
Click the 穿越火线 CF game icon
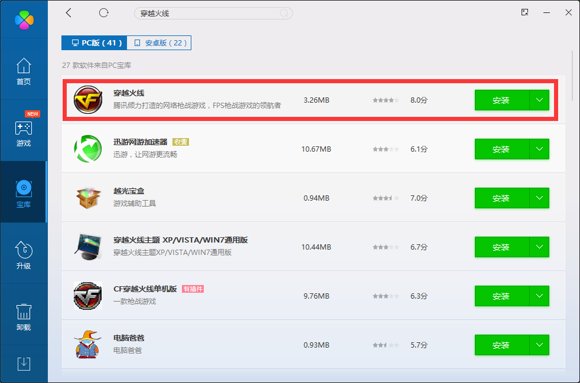click(88, 100)
